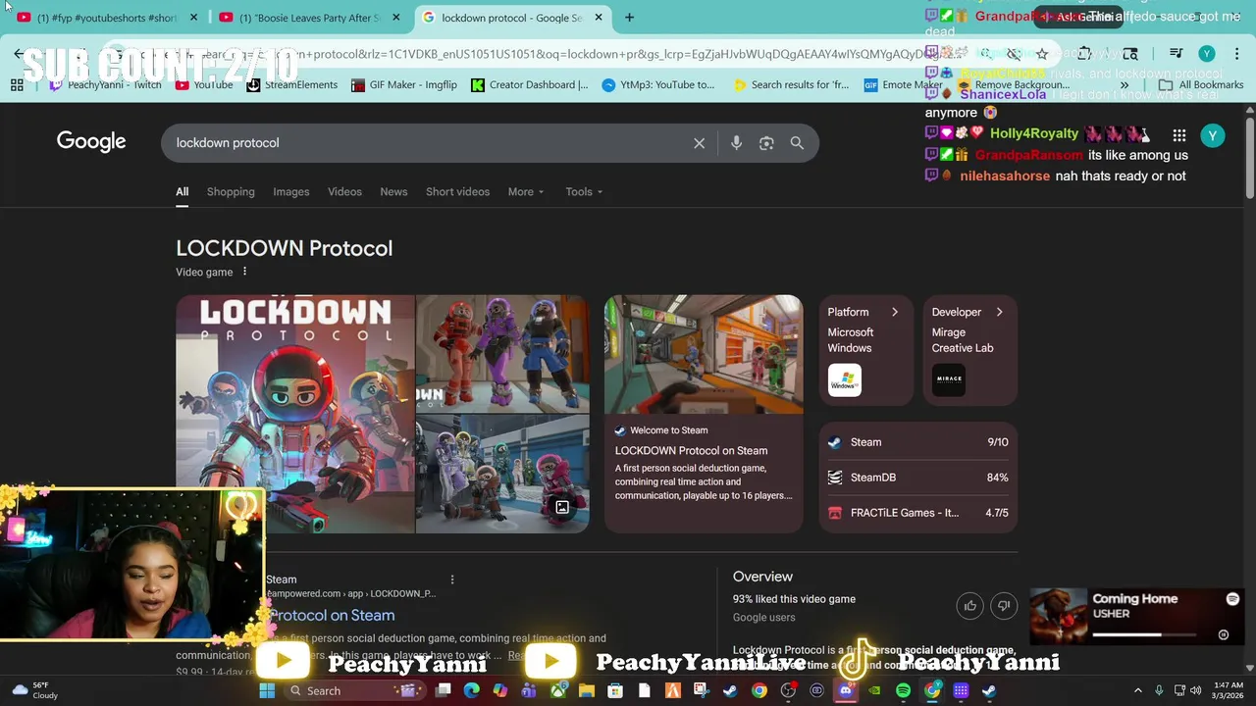Expand the More search filters dropdown

526,191
